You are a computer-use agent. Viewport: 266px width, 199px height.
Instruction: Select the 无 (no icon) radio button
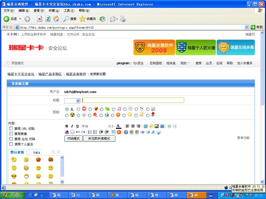[x=67, y=109]
